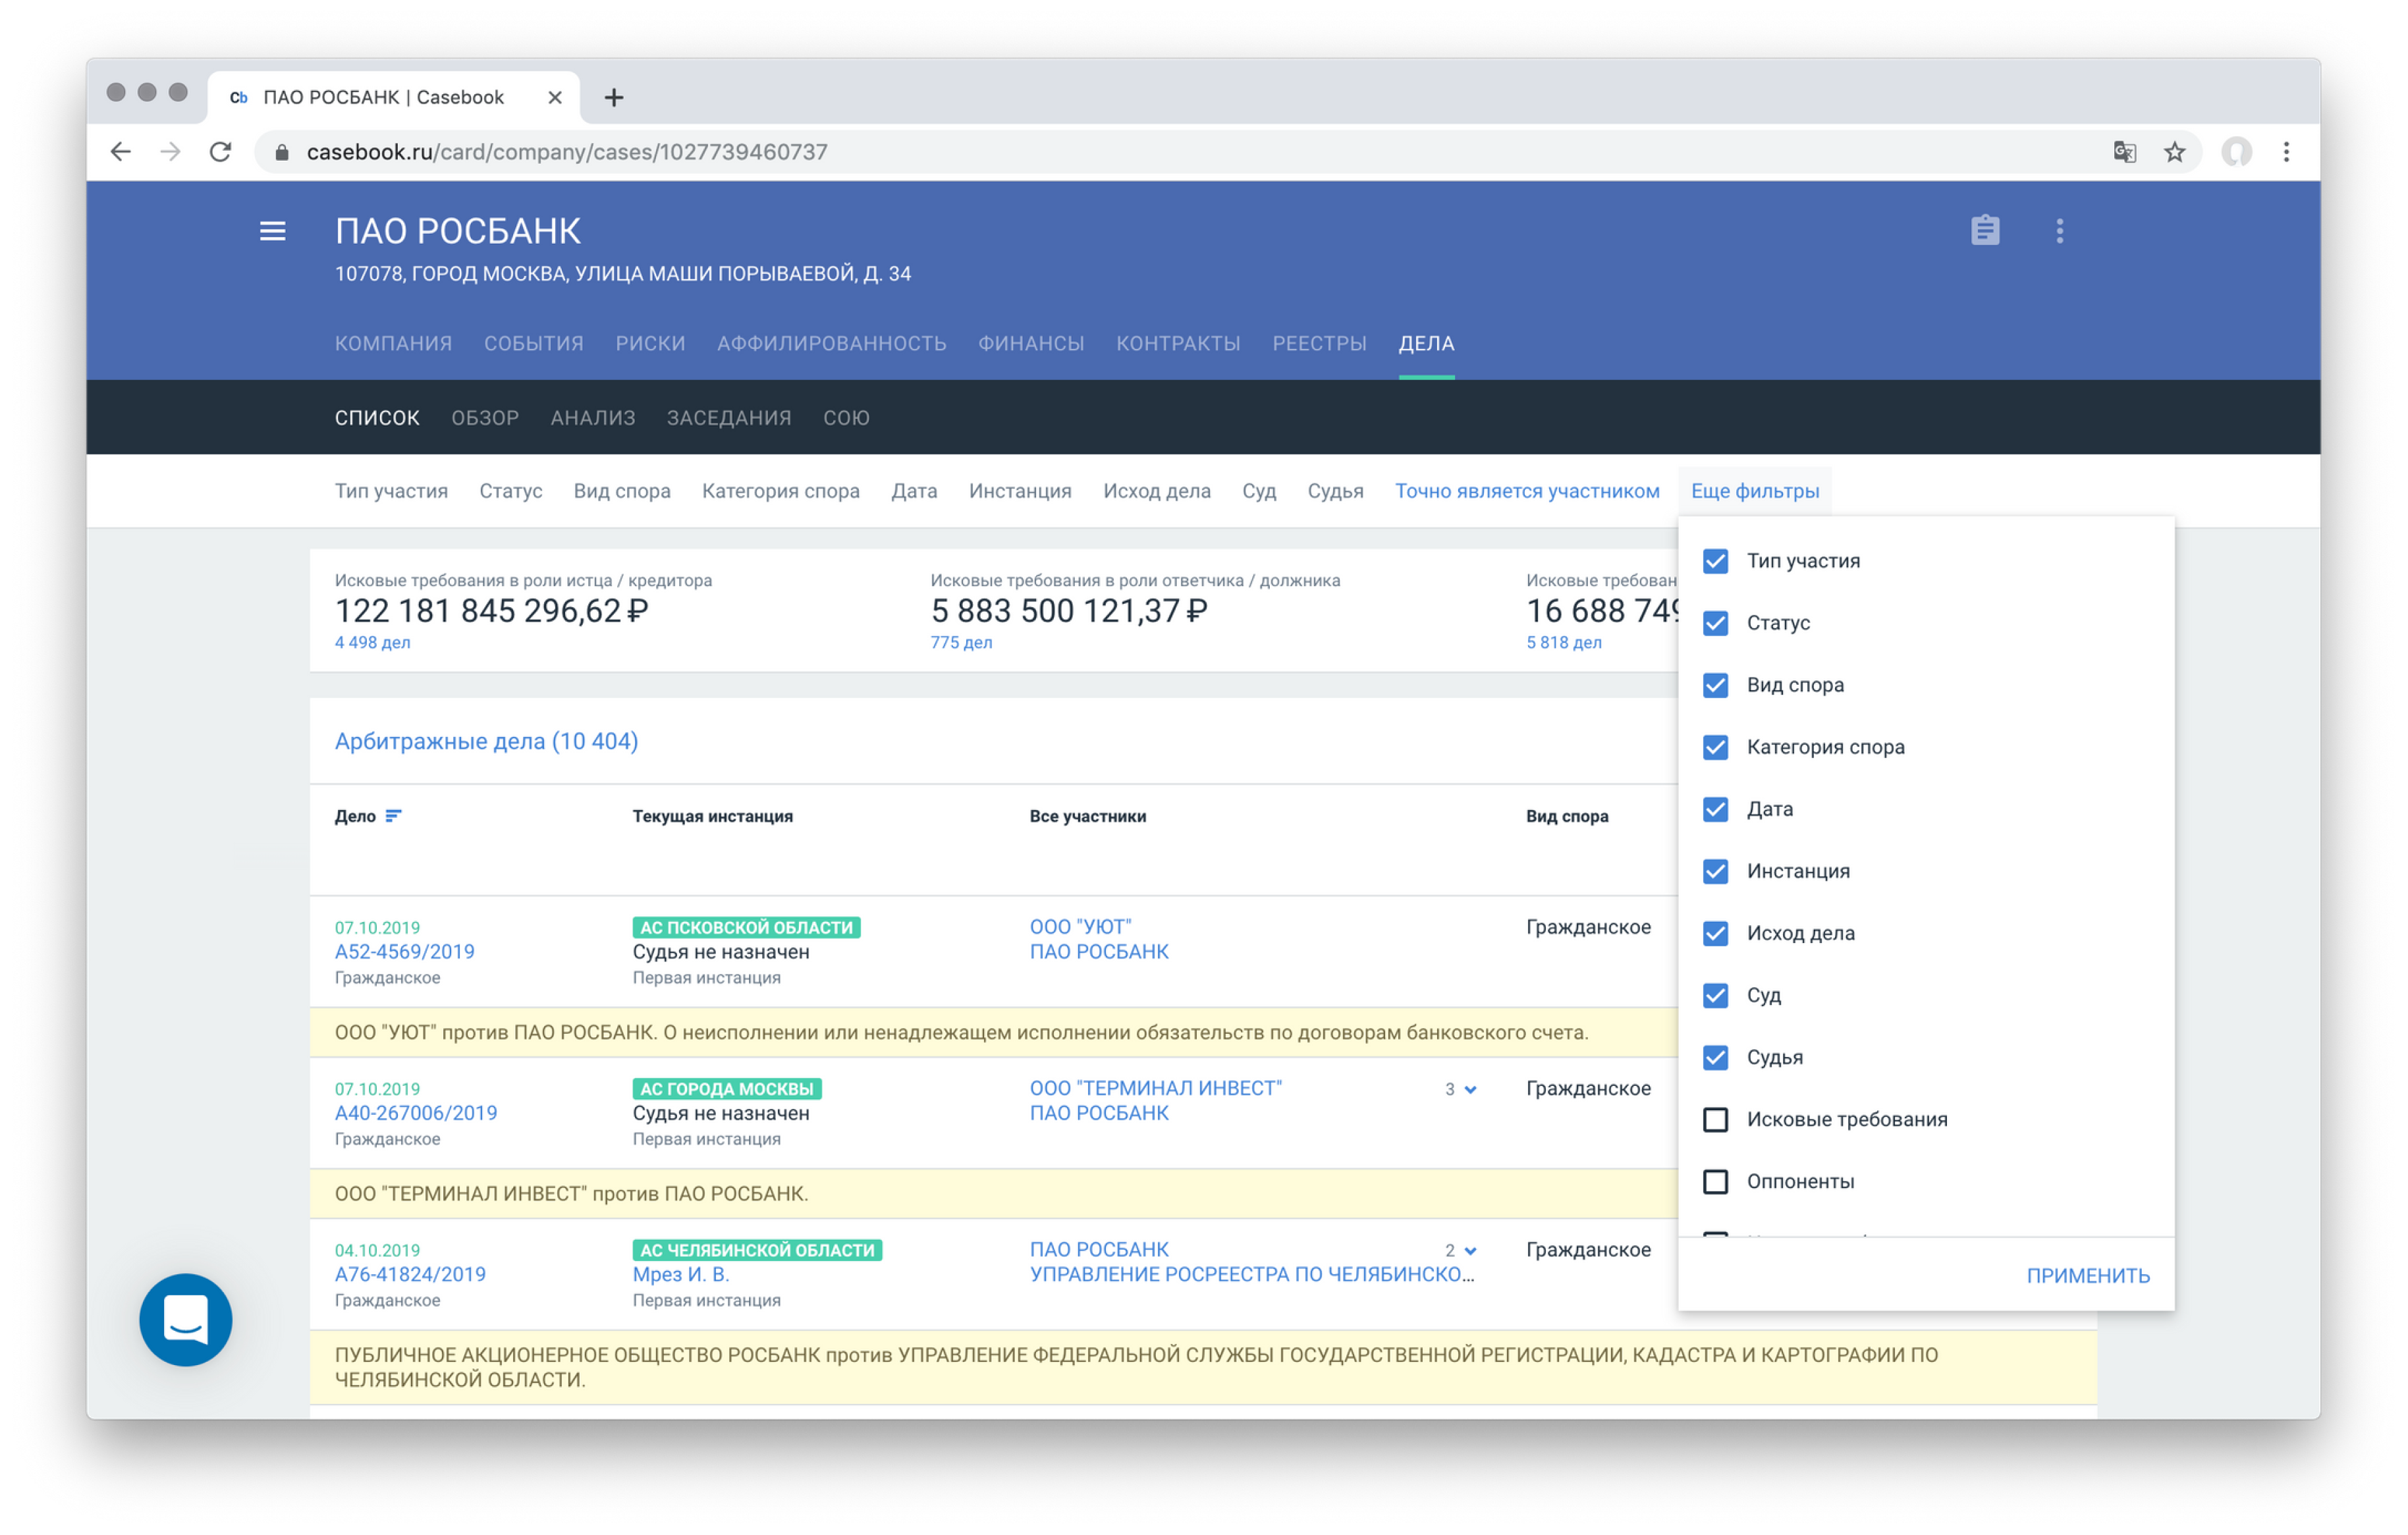
Task: Switch to the ФИНАНСЫ tab
Action: tap(1030, 343)
